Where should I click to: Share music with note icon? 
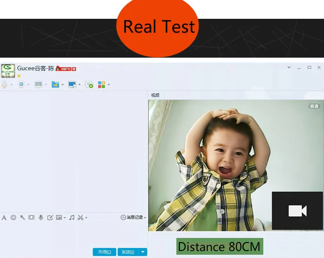pos(72,218)
